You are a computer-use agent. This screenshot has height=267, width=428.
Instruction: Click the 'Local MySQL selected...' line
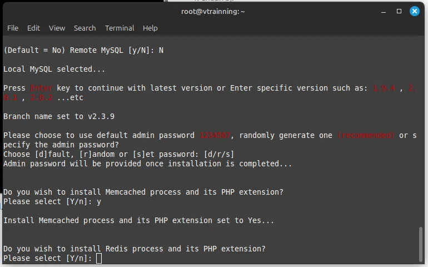point(54,69)
